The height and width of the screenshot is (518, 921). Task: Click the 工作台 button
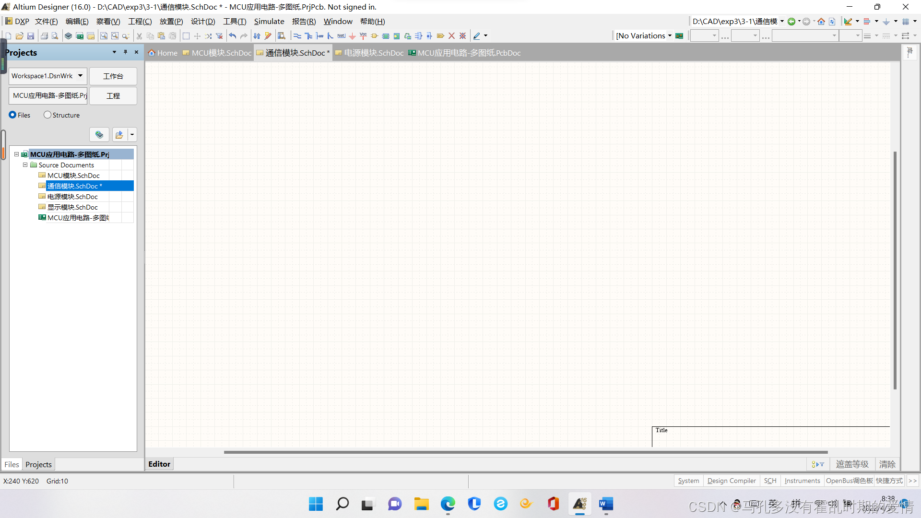pos(113,76)
